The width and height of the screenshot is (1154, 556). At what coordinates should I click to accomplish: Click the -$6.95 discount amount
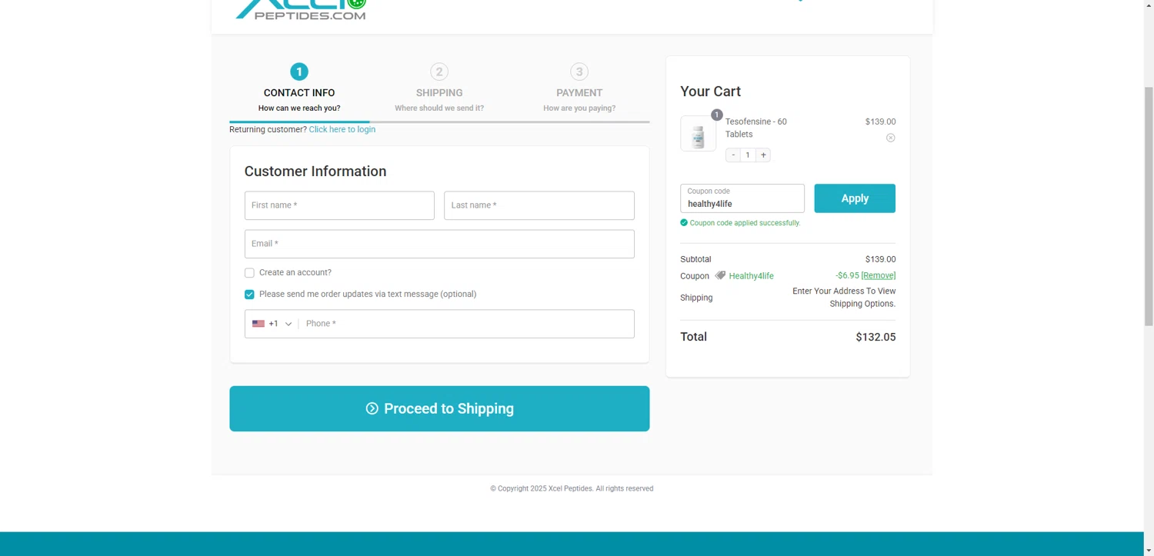click(847, 275)
